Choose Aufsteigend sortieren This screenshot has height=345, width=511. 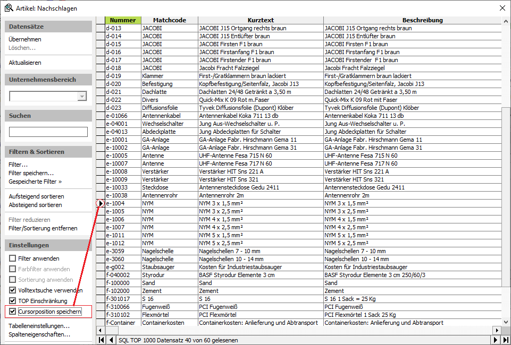pyautogui.click(x=36, y=196)
